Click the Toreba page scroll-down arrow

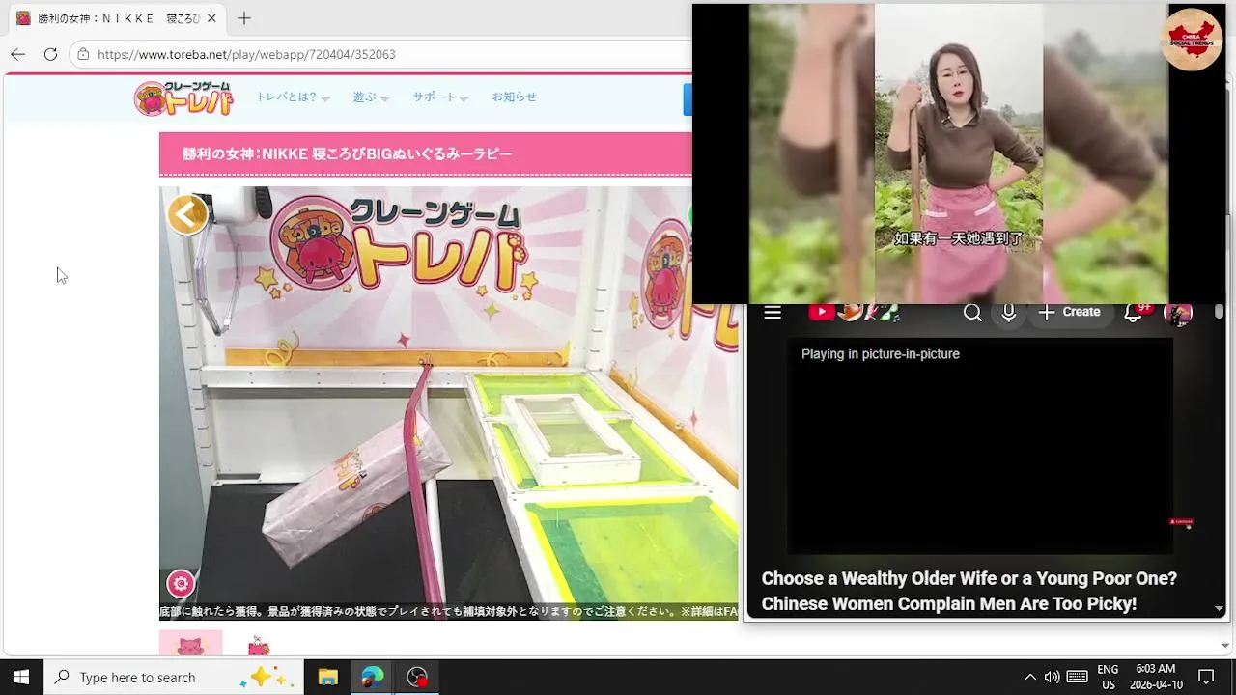pos(1225,646)
